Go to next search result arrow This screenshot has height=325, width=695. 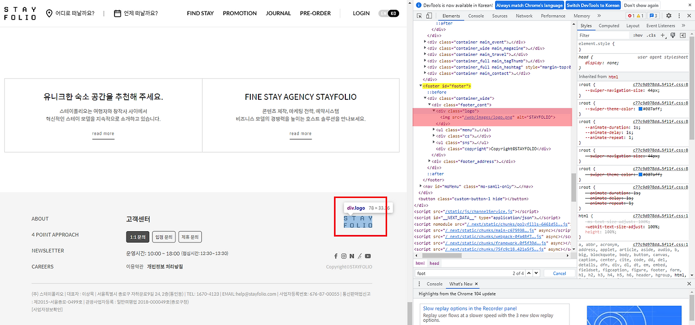pos(537,273)
